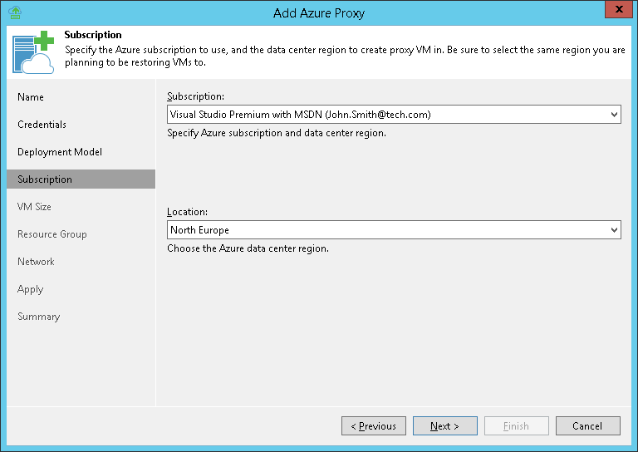Screen dimensions: 638x452
Task: Open the Deployment Model step
Action: point(60,152)
